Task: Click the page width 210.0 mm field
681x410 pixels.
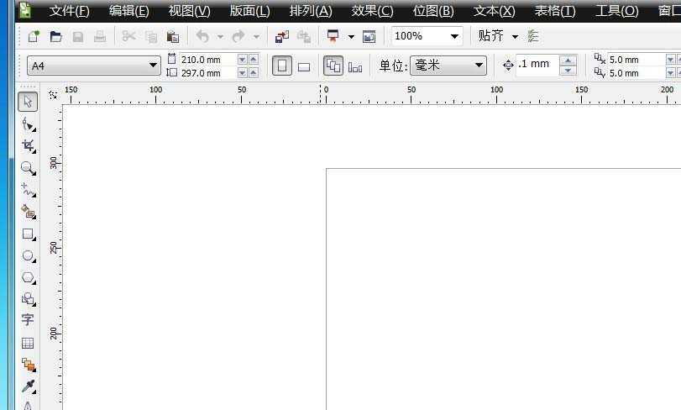Action: 207,60
